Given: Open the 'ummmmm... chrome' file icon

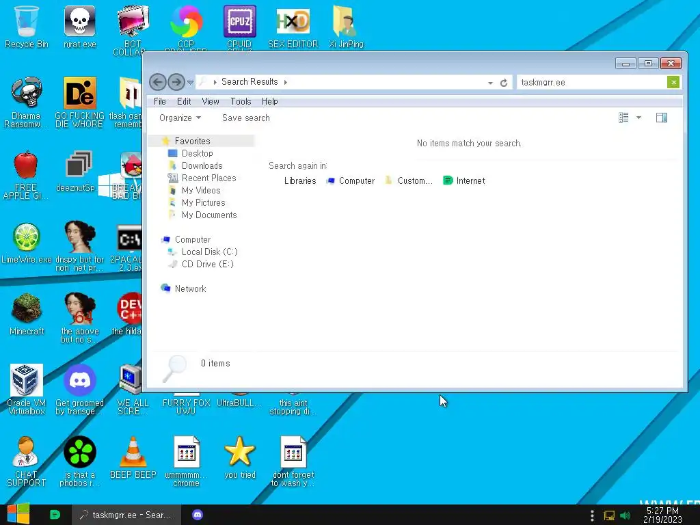Looking at the screenshot, I should pyautogui.click(x=186, y=461).
